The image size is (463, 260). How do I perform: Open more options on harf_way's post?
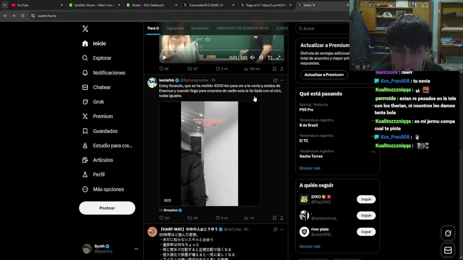pos(282,229)
